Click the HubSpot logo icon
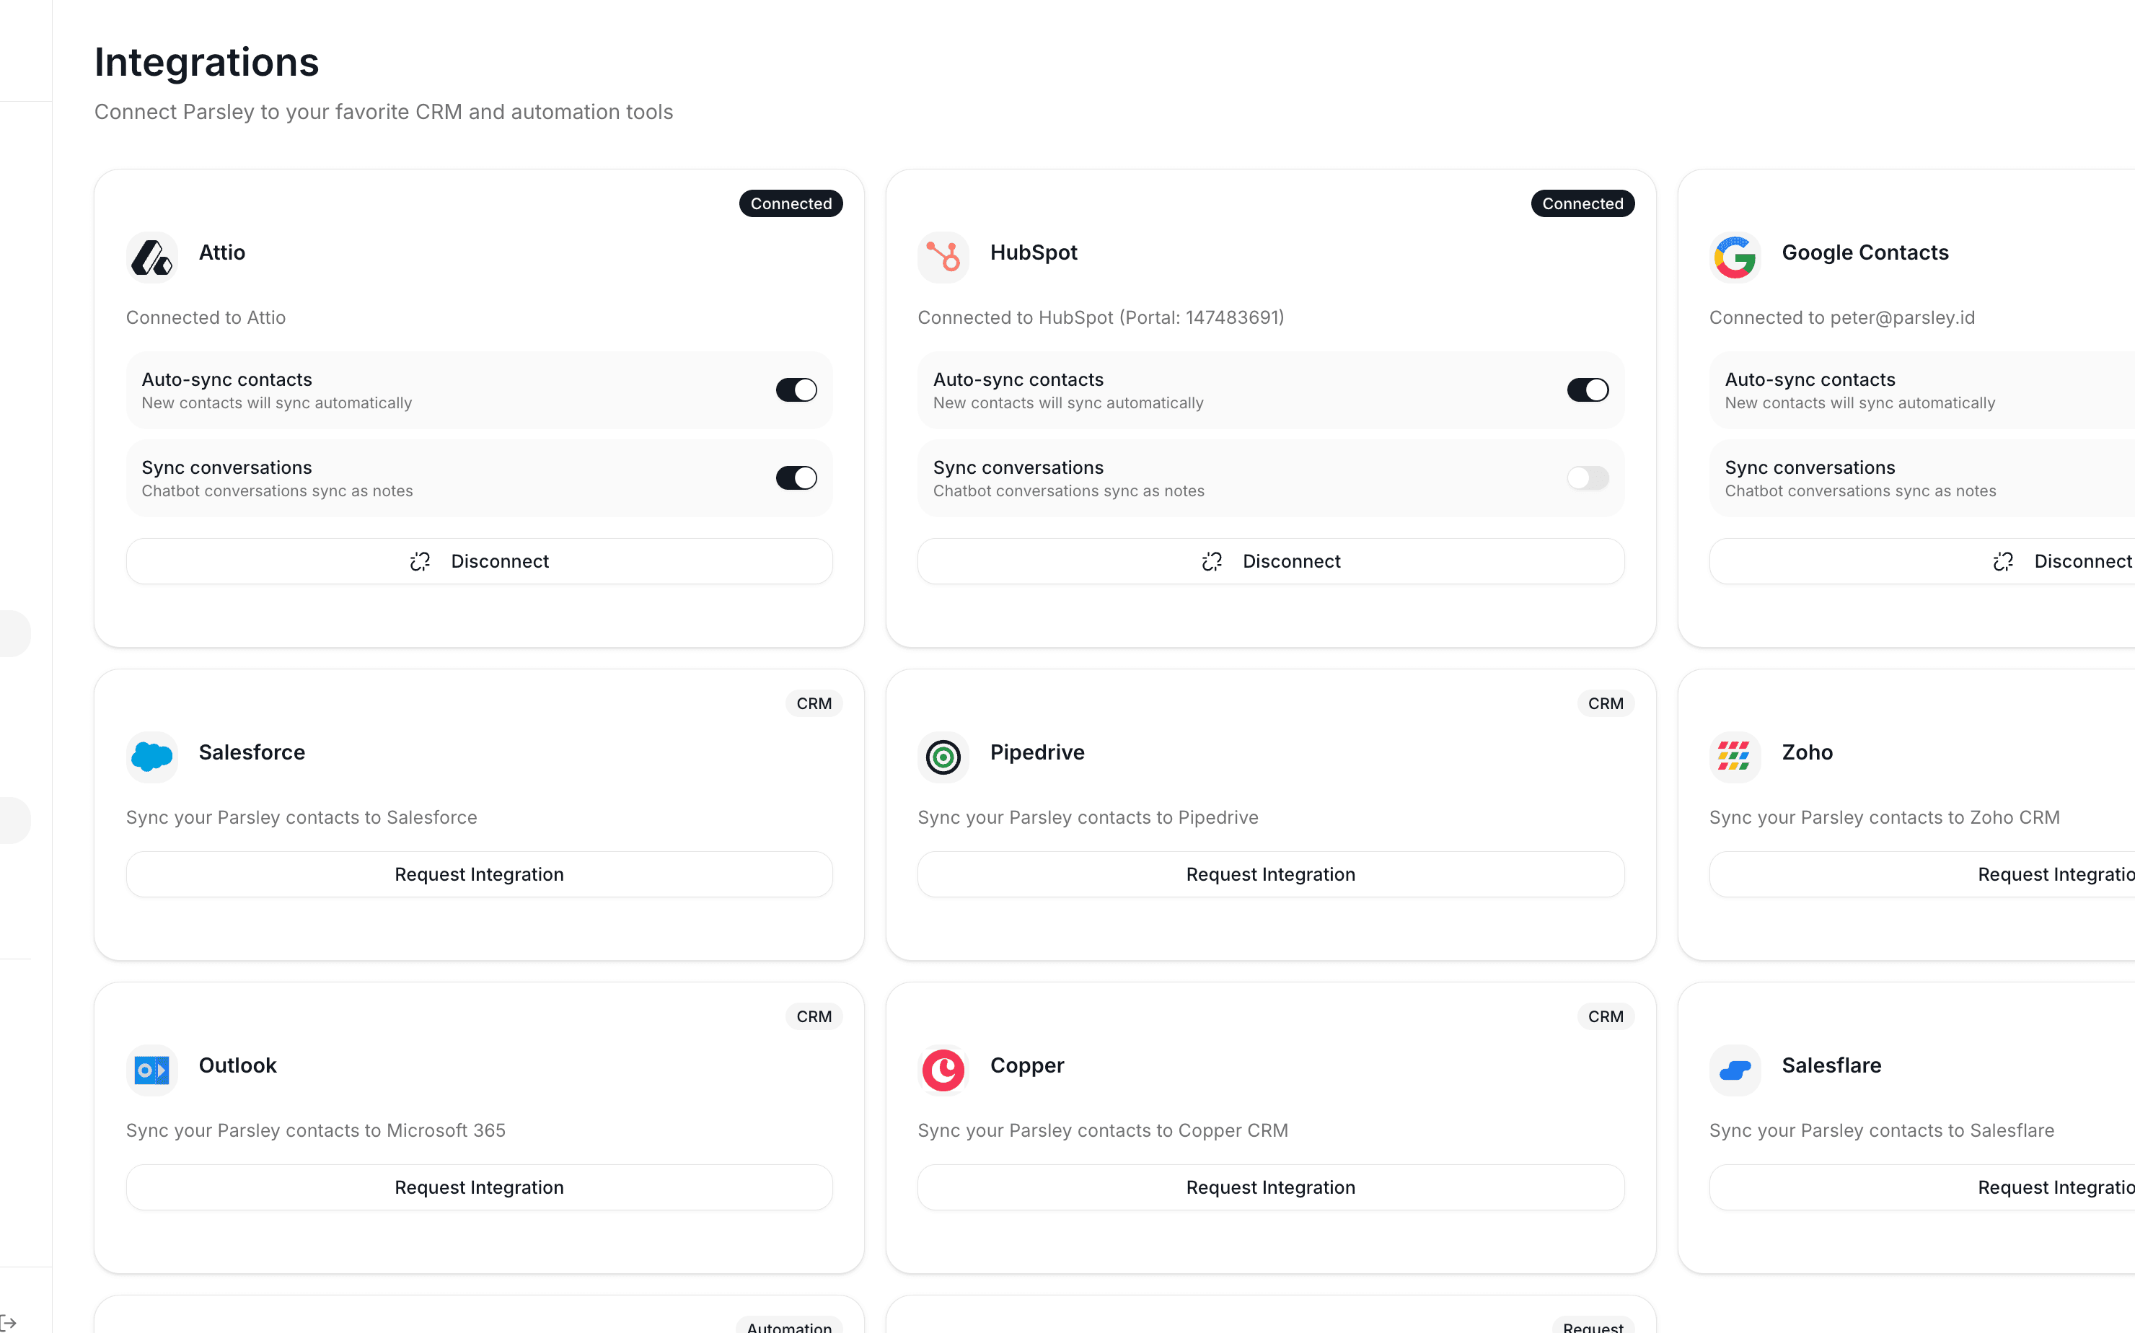2135x1333 pixels. point(942,258)
